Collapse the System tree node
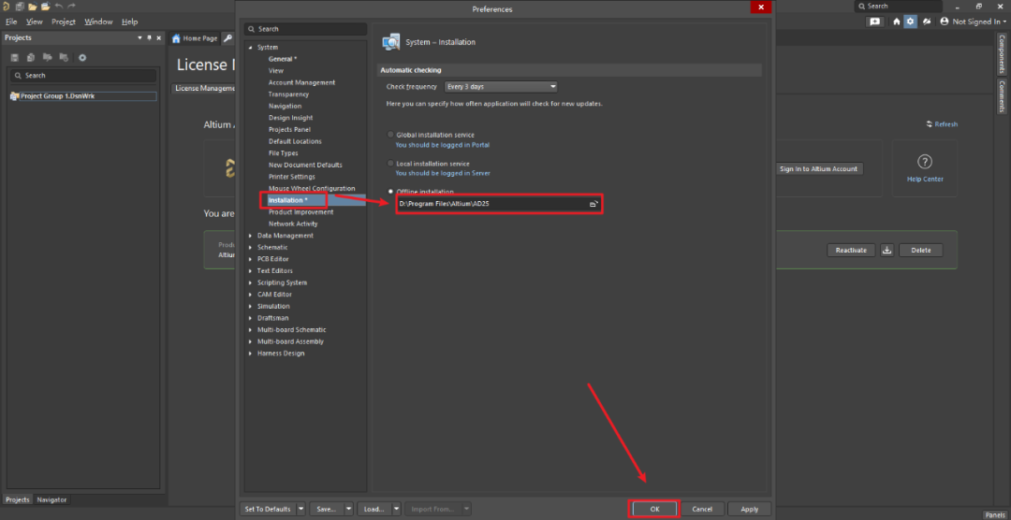The image size is (1011, 520). (x=250, y=48)
